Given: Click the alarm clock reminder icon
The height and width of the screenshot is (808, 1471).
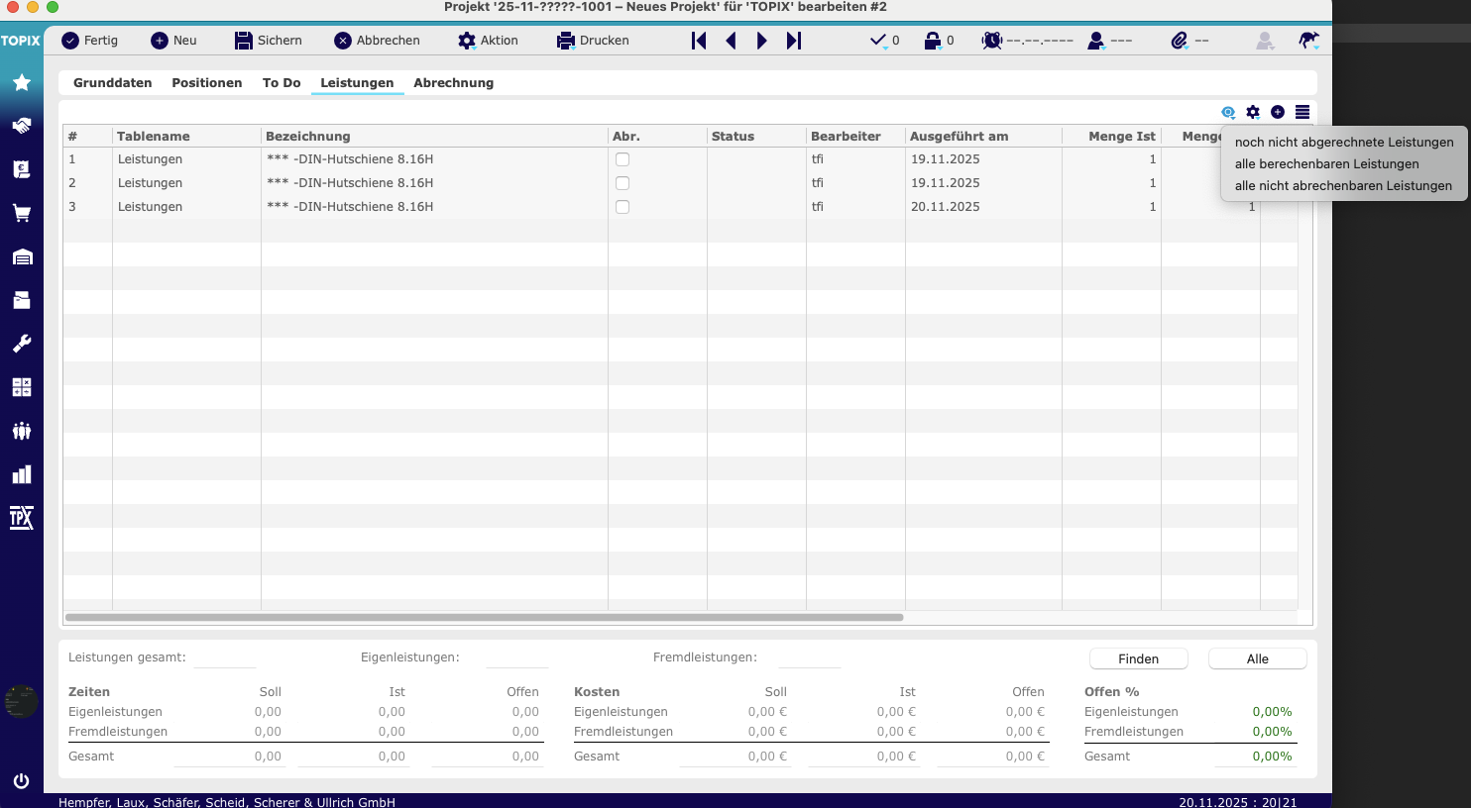Looking at the screenshot, I should (x=991, y=41).
